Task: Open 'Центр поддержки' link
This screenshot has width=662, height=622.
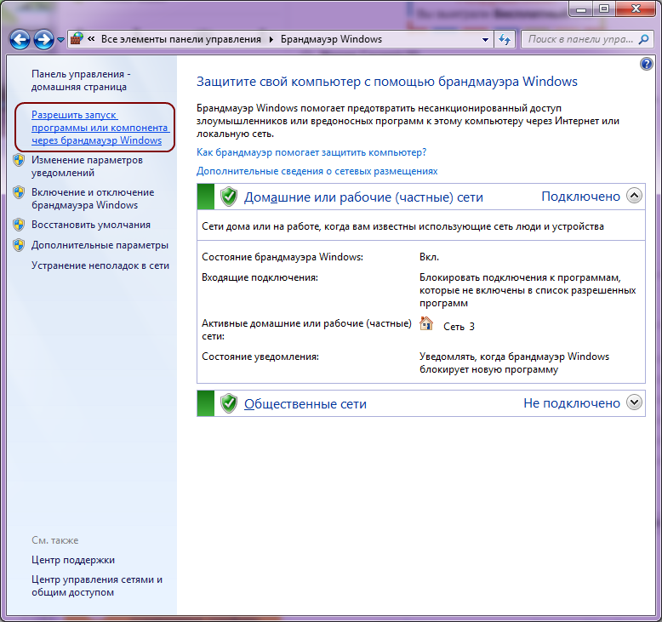Action: 73,560
